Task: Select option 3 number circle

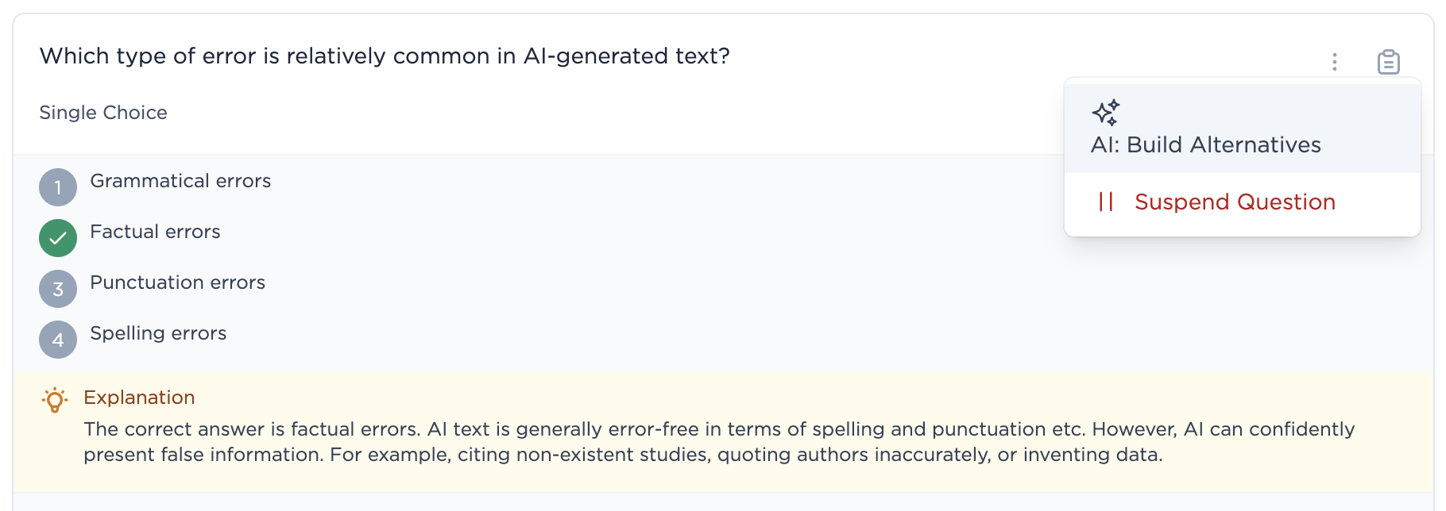Action: pos(58,289)
